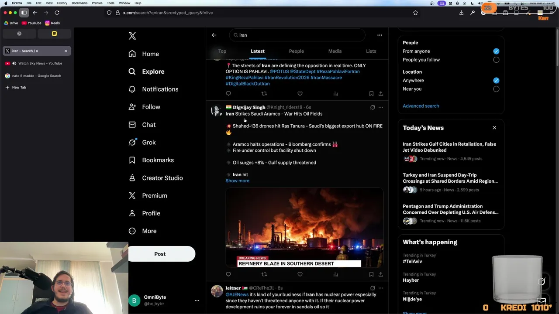Open OmniByte account options ellipsis
Screen dimensions: 559x314
[197, 300]
